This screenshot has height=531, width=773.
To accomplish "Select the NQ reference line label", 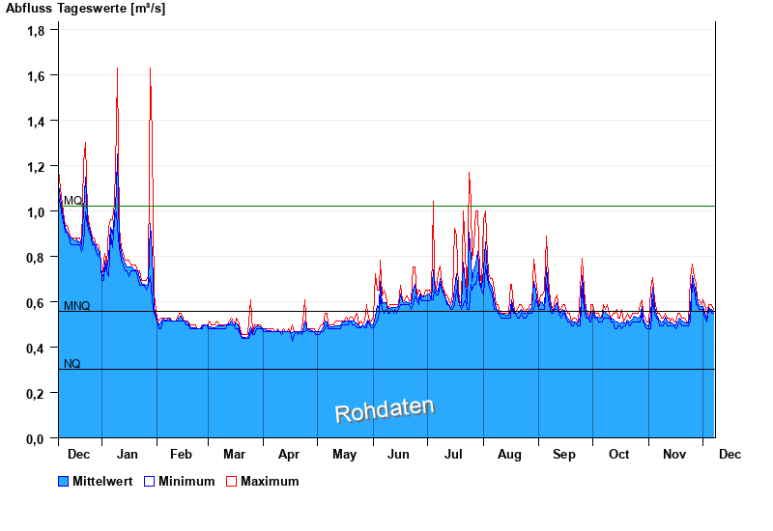I will (72, 364).
